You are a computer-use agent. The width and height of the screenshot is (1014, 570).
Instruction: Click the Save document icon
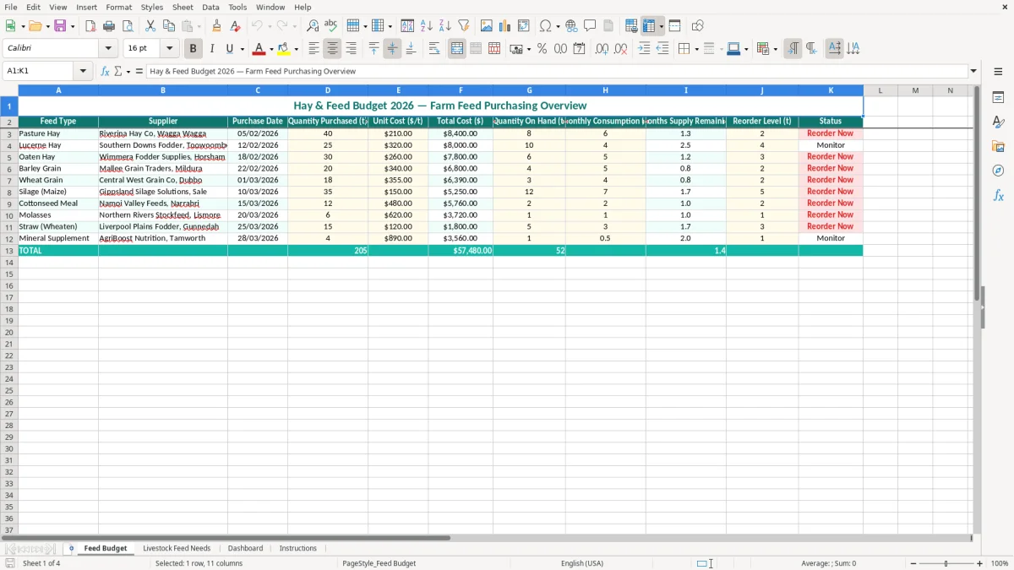click(x=60, y=26)
